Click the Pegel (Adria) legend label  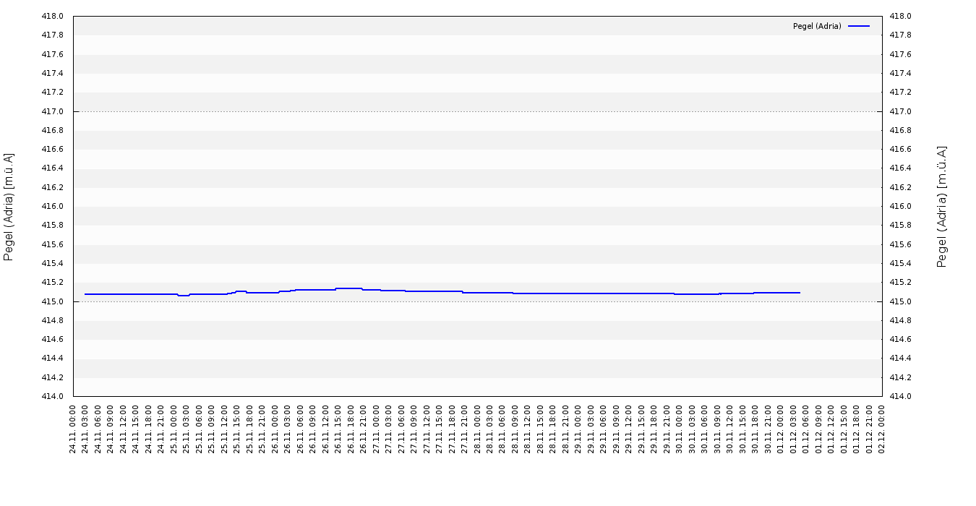point(817,26)
